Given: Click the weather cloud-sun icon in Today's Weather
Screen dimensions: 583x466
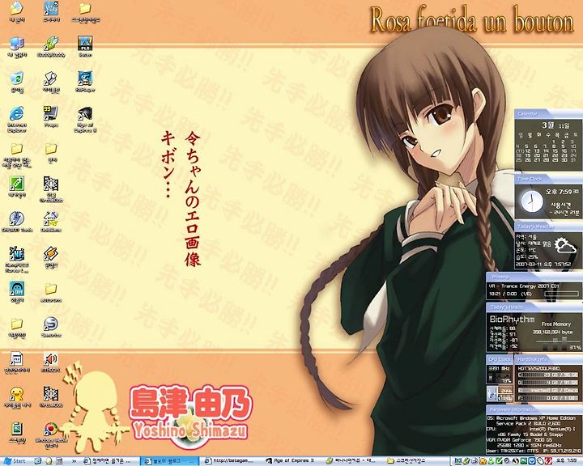Looking at the screenshot, I should 565,246.
